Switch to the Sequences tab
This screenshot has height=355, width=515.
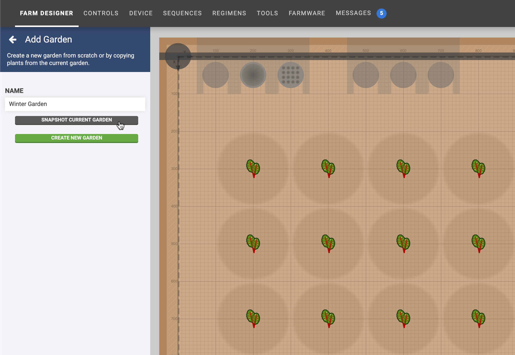tap(182, 13)
